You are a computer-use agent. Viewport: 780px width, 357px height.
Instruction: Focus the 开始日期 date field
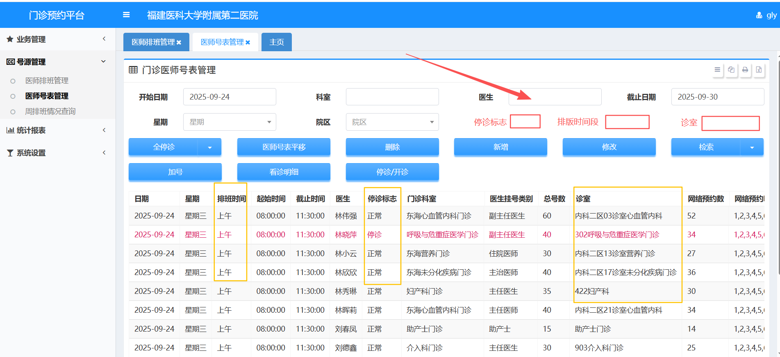coord(230,97)
